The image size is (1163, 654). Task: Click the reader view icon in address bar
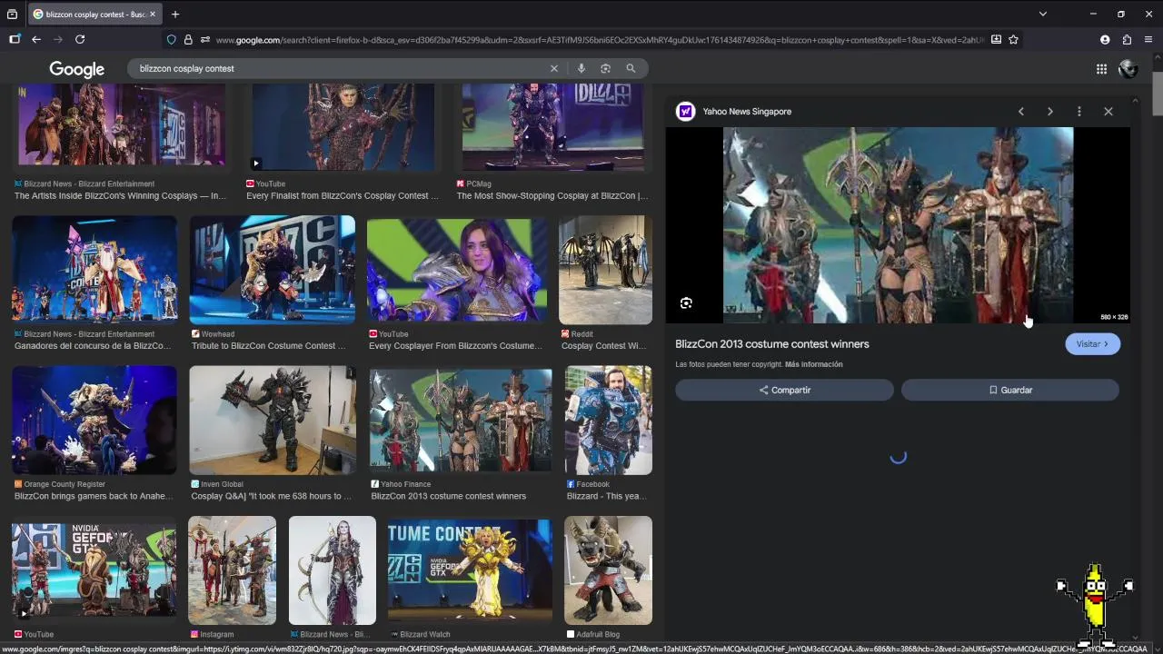(x=996, y=39)
